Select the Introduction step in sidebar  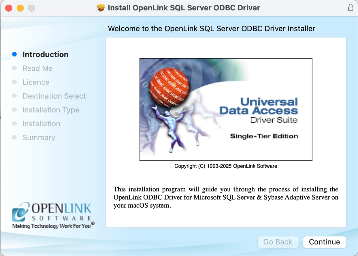click(45, 54)
